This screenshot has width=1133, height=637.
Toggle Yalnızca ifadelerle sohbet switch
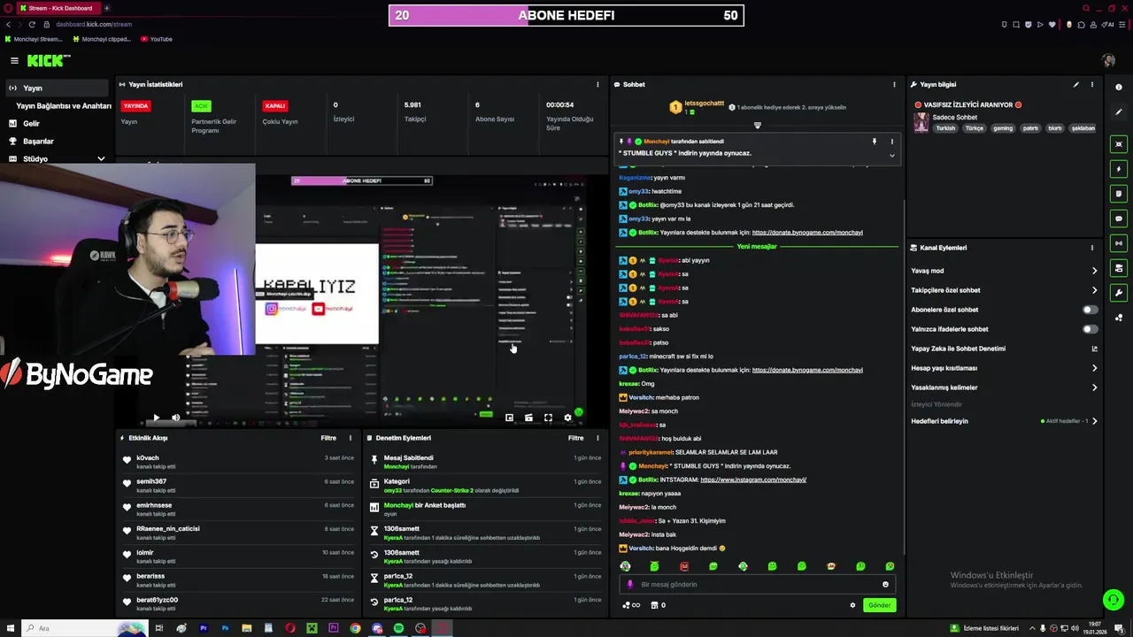click(1091, 329)
